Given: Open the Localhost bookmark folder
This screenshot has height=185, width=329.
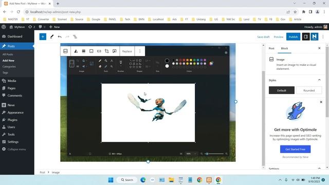Looking at the screenshot, I should (x=156, y=19).
